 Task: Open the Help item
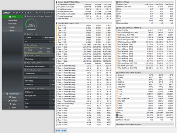[x=13, y=104]
